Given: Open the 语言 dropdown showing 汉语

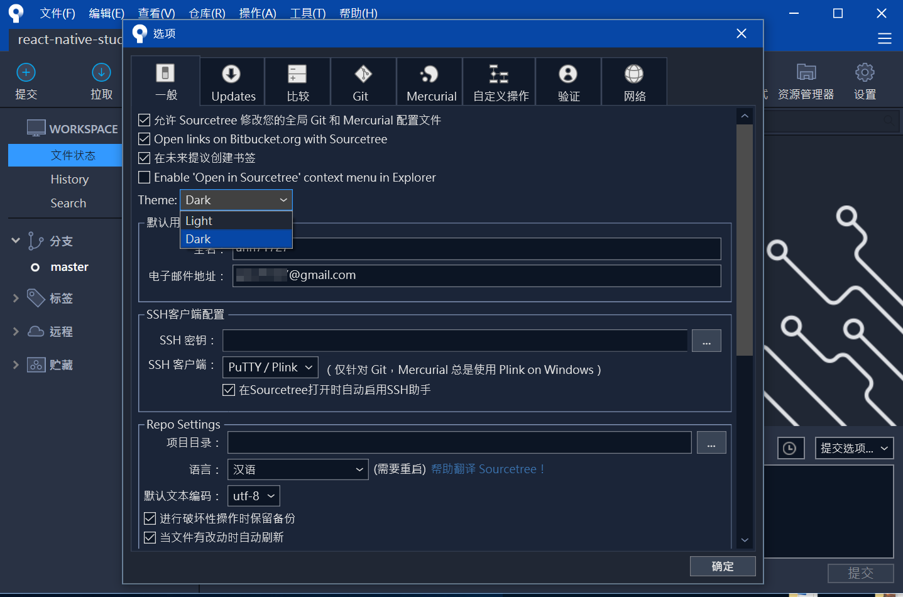Looking at the screenshot, I should [x=298, y=469].
